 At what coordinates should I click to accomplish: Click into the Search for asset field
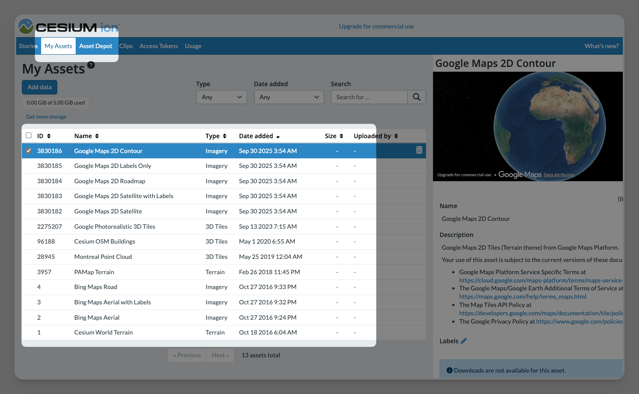click(x=369, y=97)
